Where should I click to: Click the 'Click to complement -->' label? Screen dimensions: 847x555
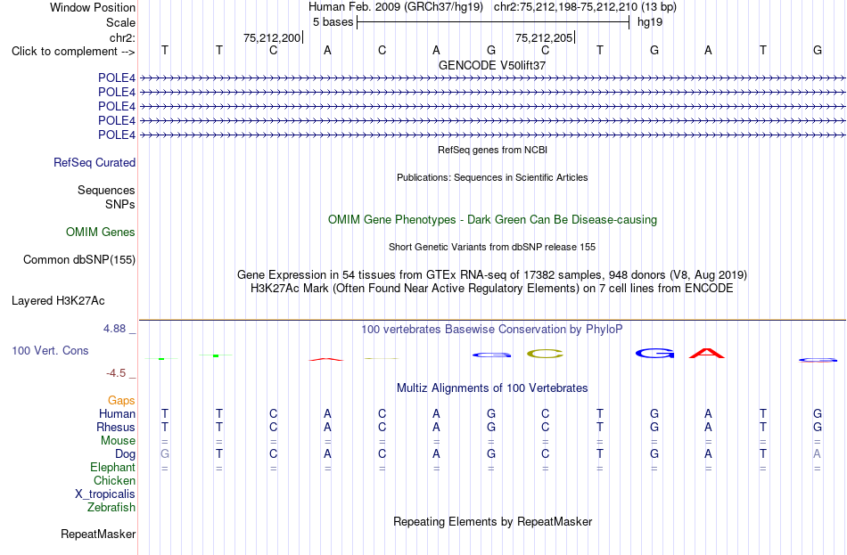click(x=73, y=52)
